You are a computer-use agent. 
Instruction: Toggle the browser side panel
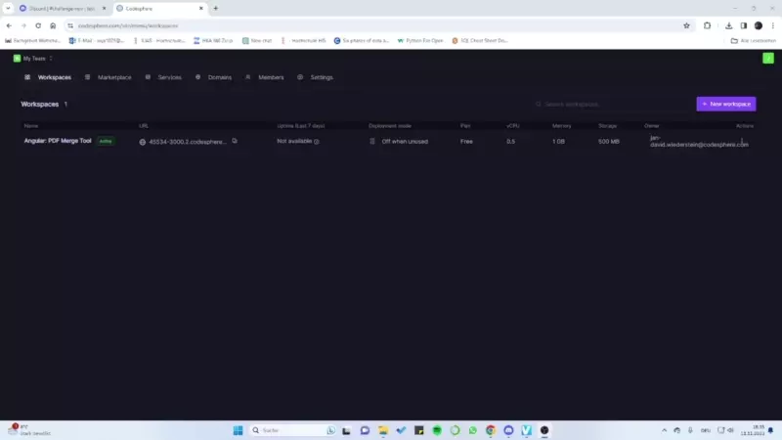pyautogui.click(x=743, y=25)
